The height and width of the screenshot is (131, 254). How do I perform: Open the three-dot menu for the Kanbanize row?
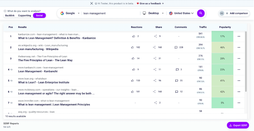239,36
